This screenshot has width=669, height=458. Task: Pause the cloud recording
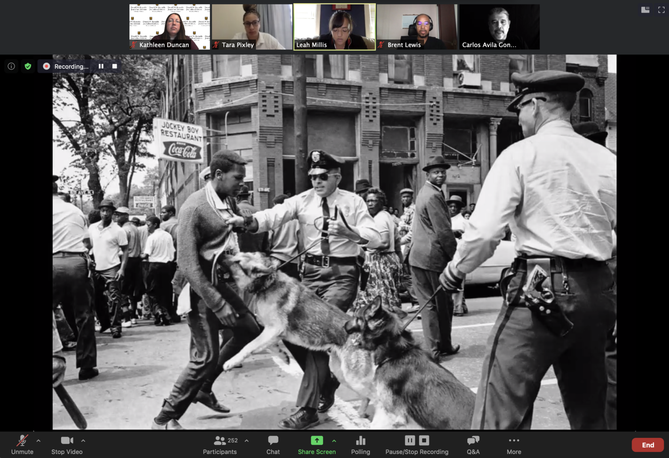tap(409, 440)
